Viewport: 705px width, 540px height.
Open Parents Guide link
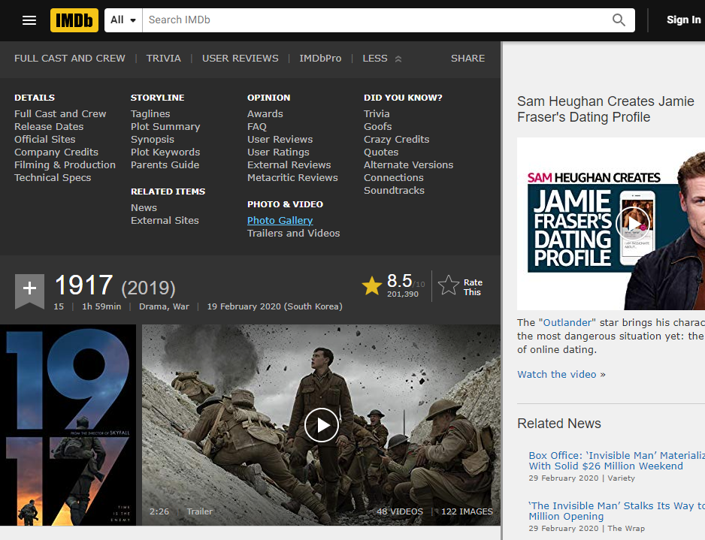click(165, 165)
